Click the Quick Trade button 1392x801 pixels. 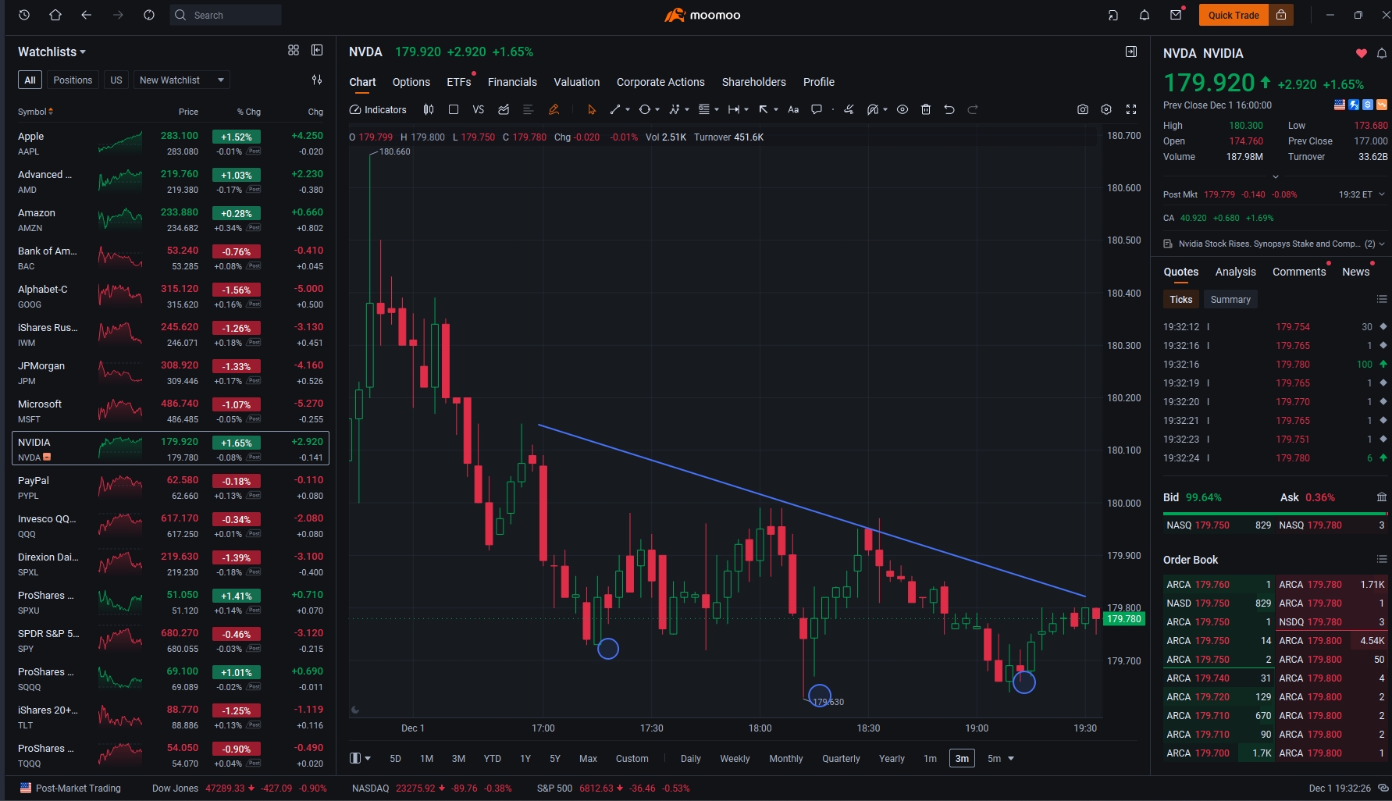(1233, 15)
